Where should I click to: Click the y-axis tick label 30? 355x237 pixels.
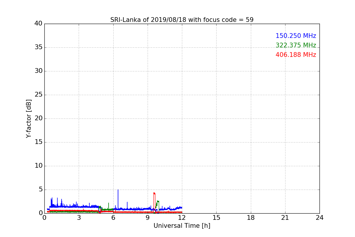pos(38,71)
